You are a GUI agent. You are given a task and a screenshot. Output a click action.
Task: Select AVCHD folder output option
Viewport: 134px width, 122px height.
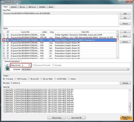(55, 79)
